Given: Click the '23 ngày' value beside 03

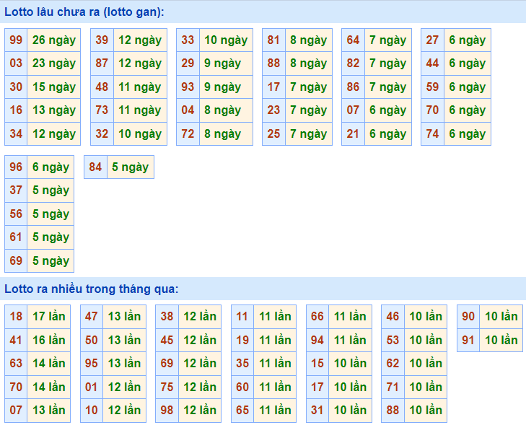Looking at the screenshot, I should coord(53,63).
